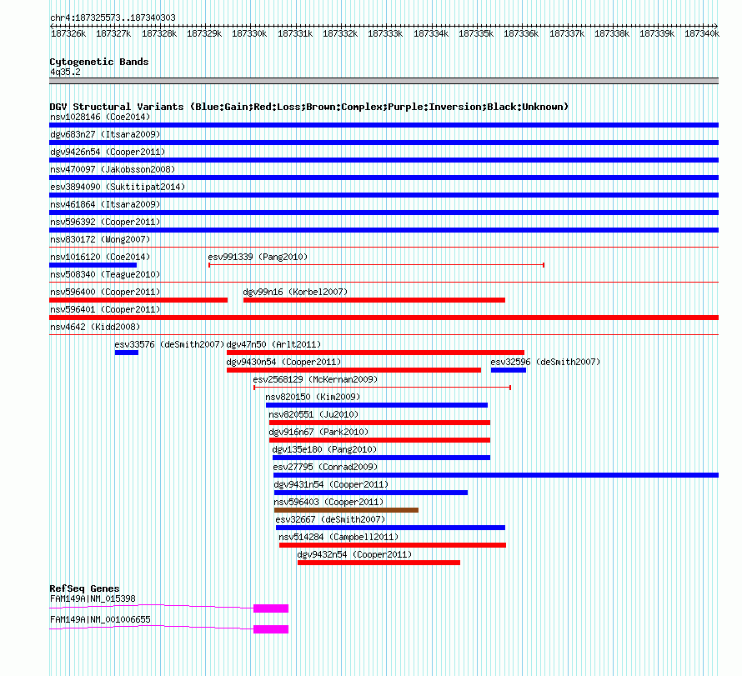
Task: Click the 187340k ruler tick label
Action: point(702,33)
